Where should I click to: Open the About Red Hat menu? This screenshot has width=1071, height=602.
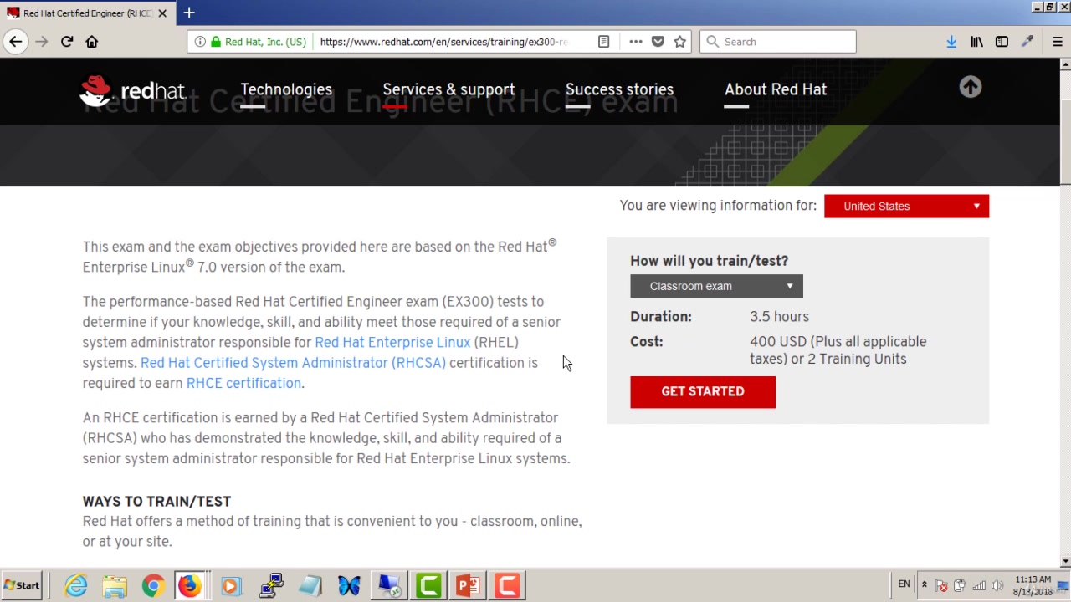click(x=776, y=89)
